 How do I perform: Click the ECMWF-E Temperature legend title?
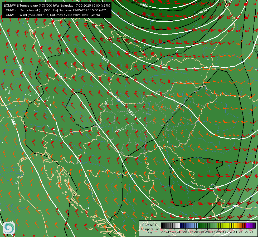pos(150,227)
